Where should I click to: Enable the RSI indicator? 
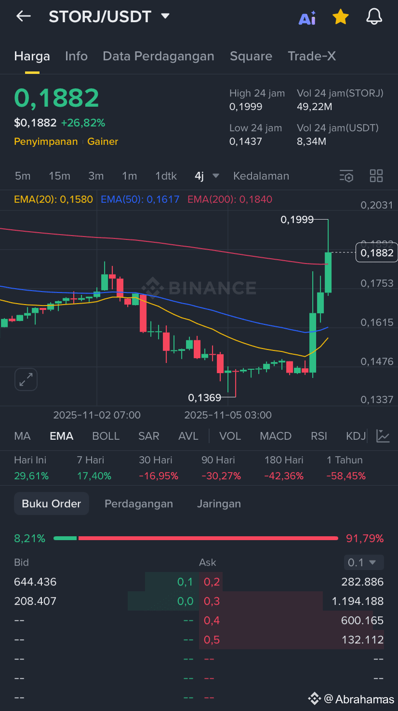319,436
